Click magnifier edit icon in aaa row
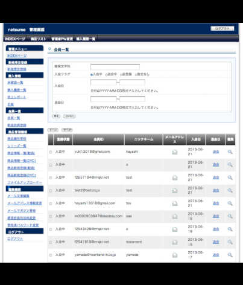The height and width of the screenshot is (285, 243). (230, 216)
